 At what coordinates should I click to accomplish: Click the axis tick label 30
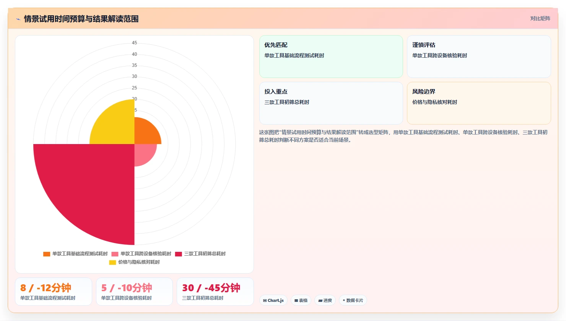coord(134,76)
